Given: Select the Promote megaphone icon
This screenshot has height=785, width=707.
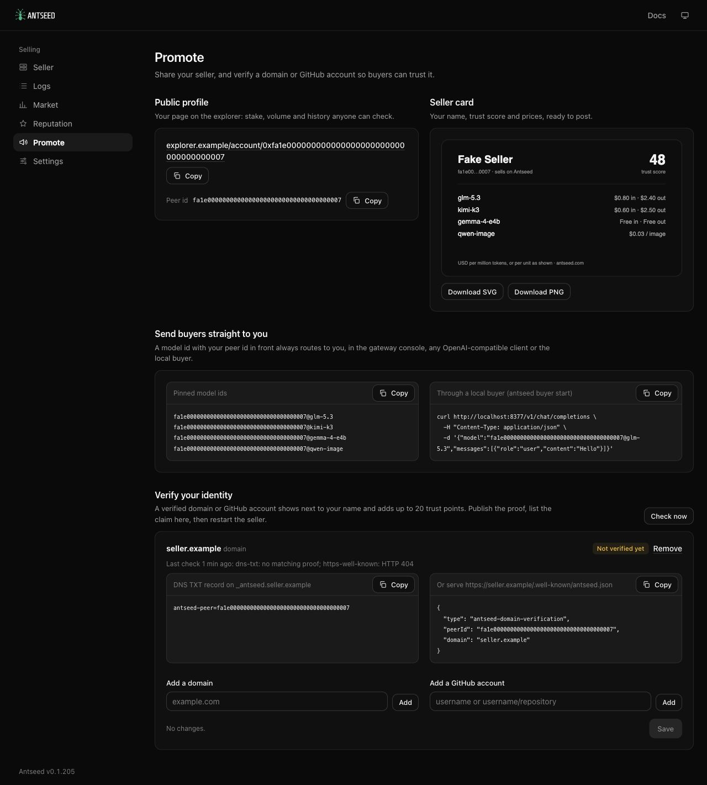Looking at the screenshot, I should tap(23, 143).
